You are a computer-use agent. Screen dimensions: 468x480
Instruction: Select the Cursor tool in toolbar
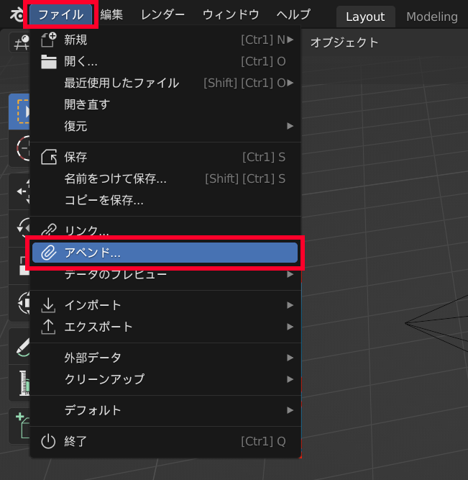coord(19,148)
